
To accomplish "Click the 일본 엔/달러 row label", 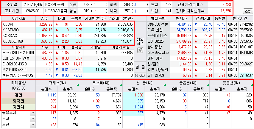I will click(x=158, y=70).
